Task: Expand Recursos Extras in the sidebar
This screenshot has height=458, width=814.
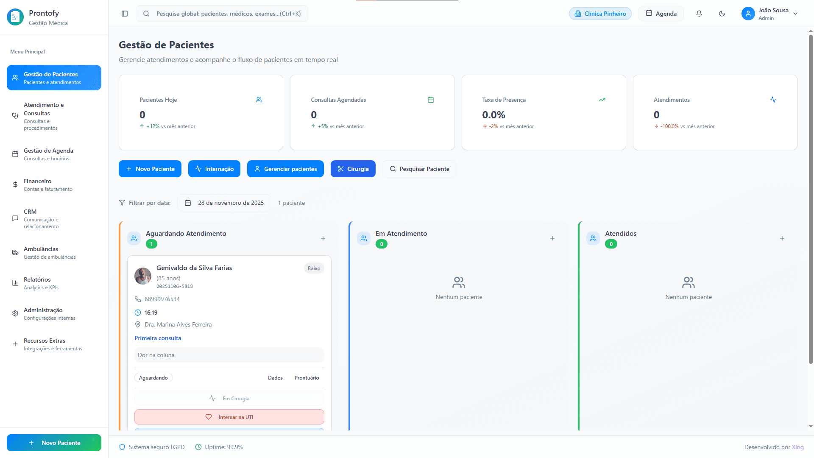Action: click(x=15, y=344)
